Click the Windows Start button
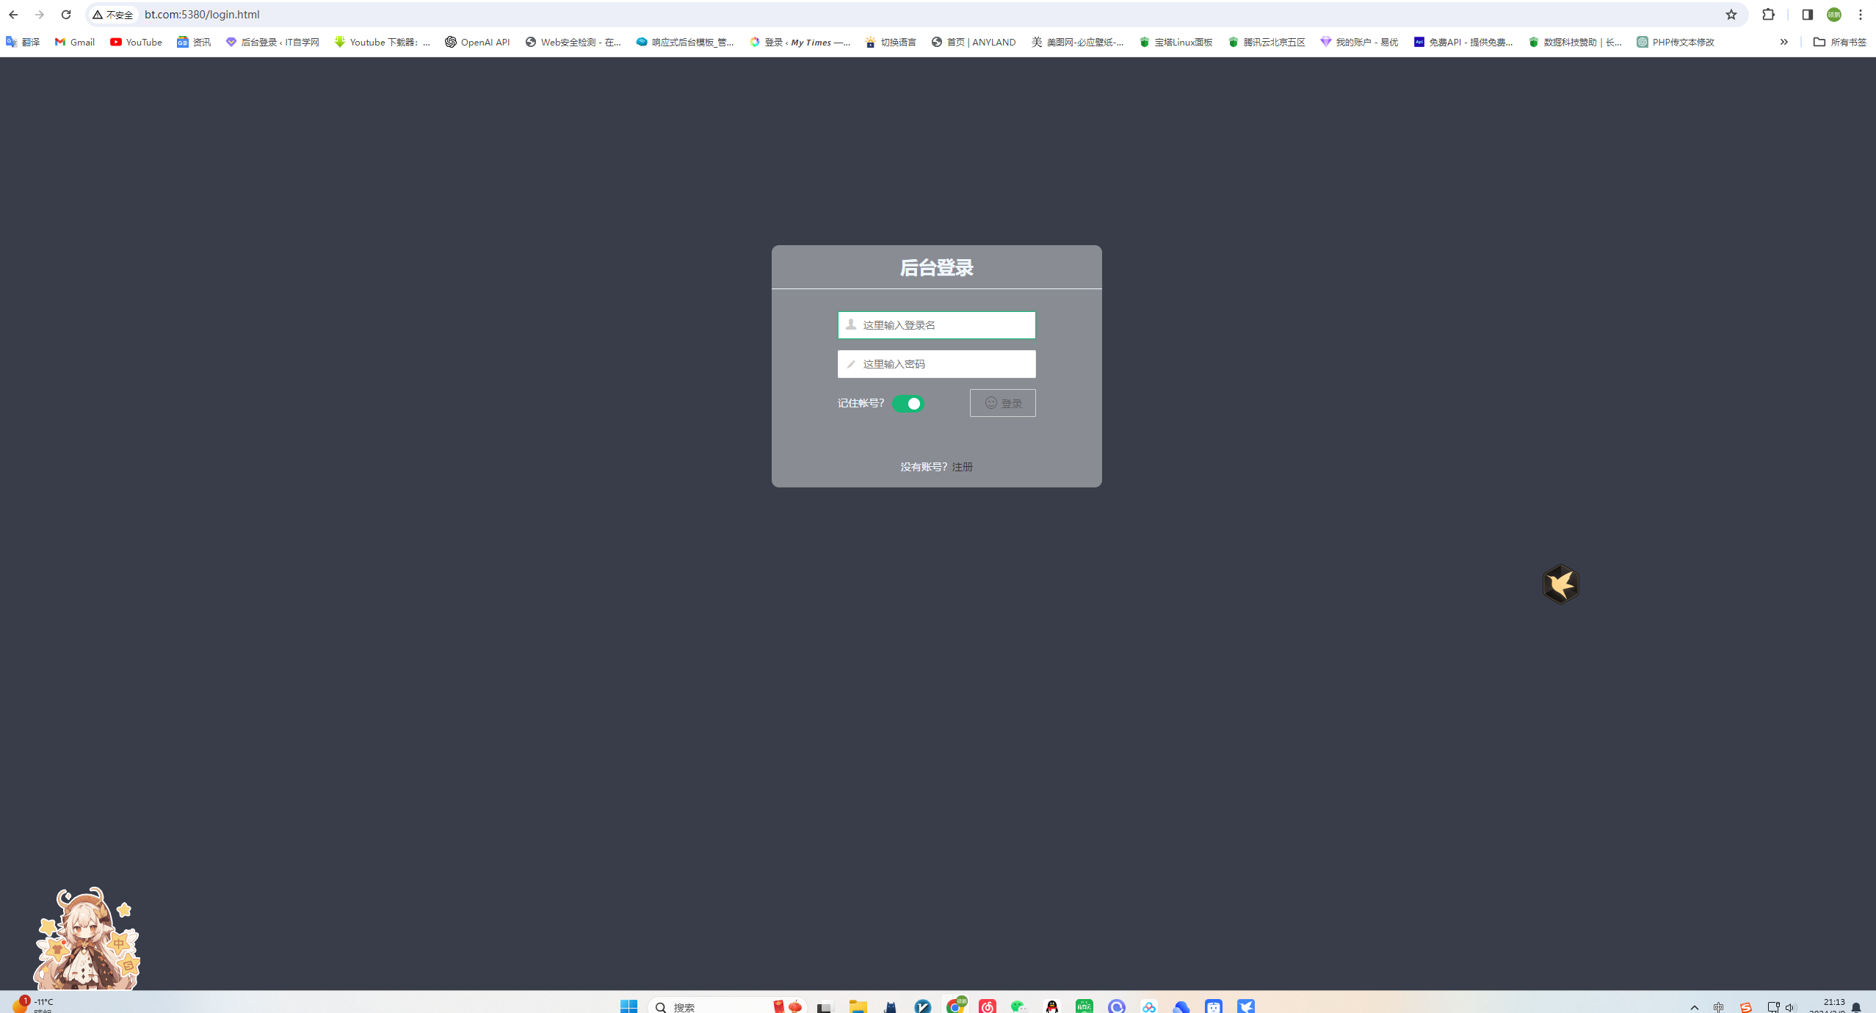Image resolution: width=1876 pixels, height=1013 pixels. coord(629,1006)
